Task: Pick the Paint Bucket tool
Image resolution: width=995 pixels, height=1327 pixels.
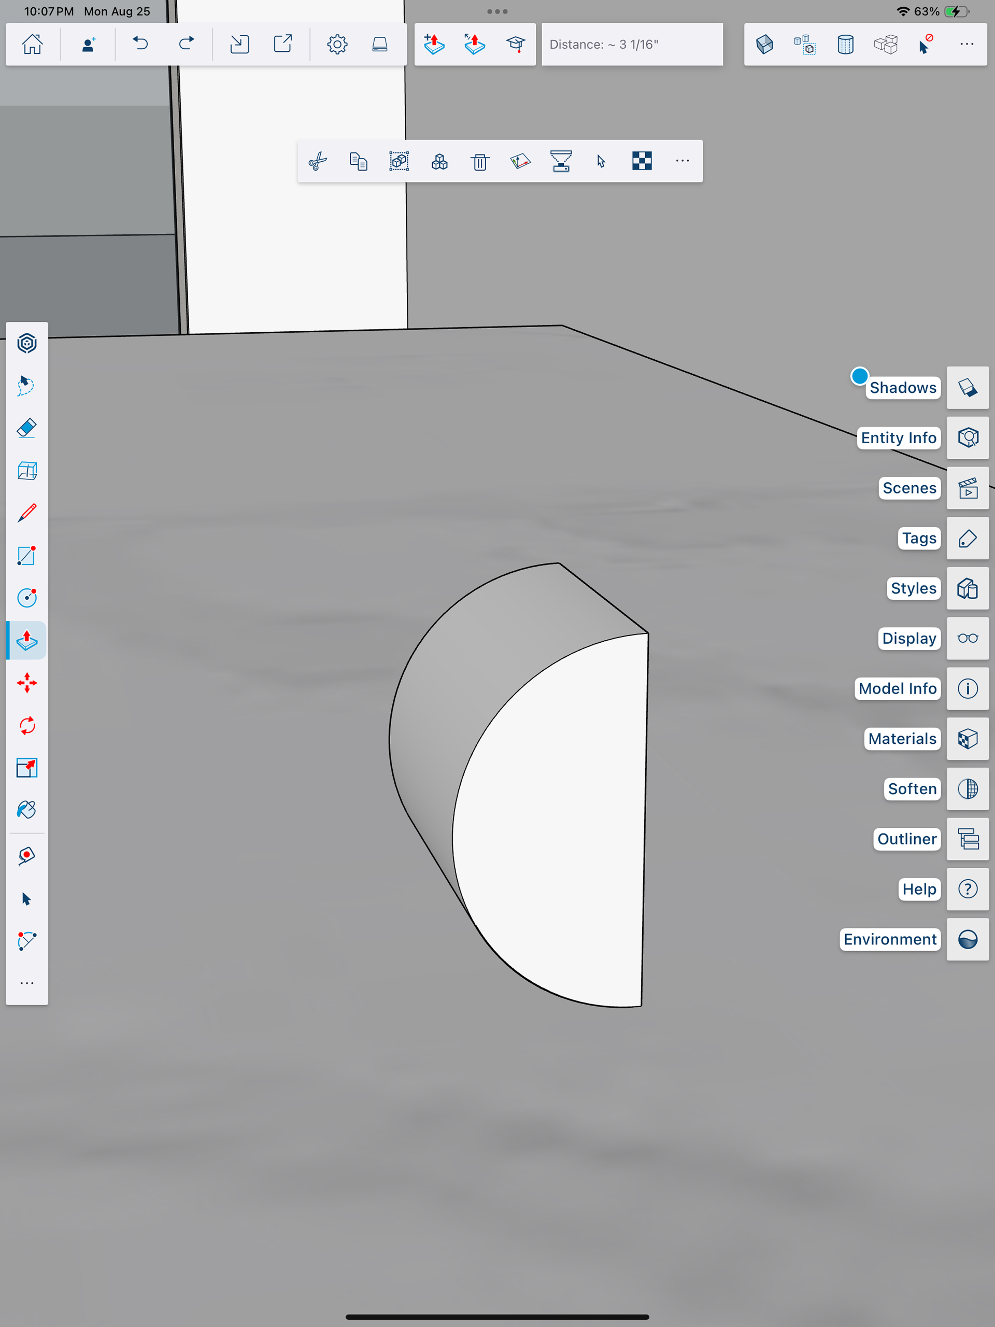Action: coord(27,810)
